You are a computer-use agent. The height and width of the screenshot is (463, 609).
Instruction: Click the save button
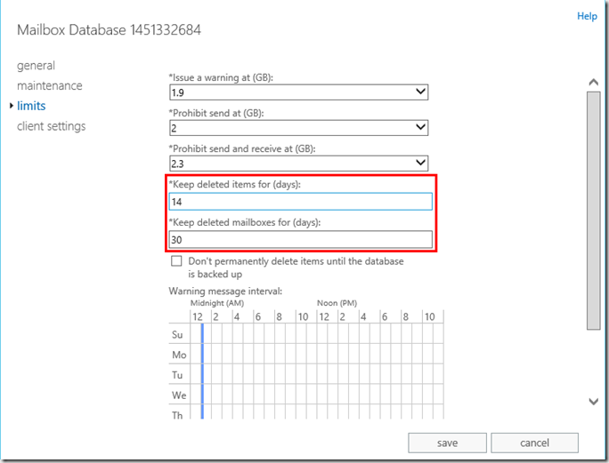(x=447, y=443)
